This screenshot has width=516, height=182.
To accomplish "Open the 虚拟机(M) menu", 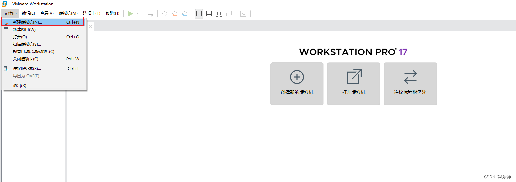I will tap(68, 13).
